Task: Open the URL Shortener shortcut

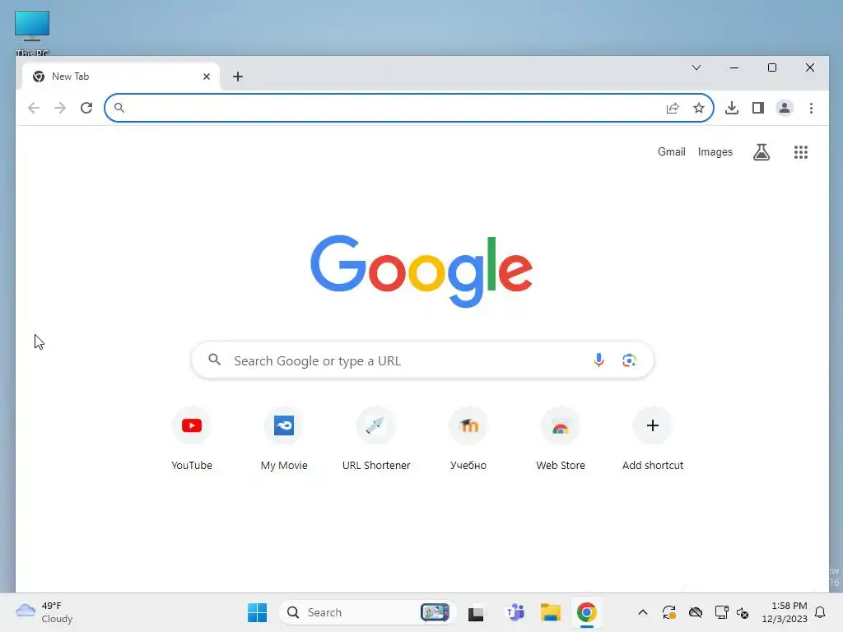Action: 376,439
